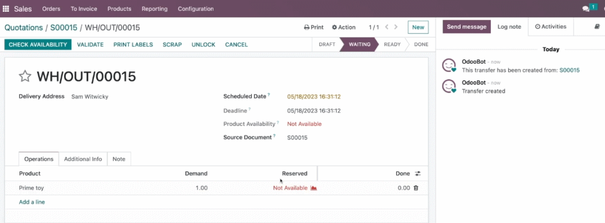
Task: Click Add a line in Operations
Action: pos(32,202)
